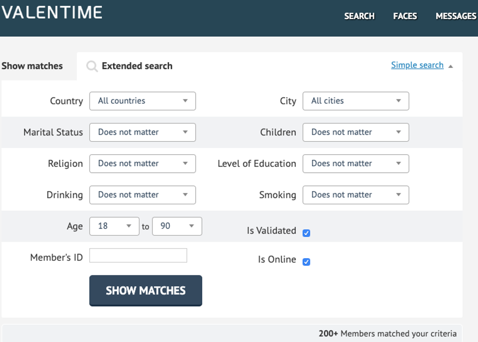
Task: Expand the Religion dropdown
Action: coord(142,164)
